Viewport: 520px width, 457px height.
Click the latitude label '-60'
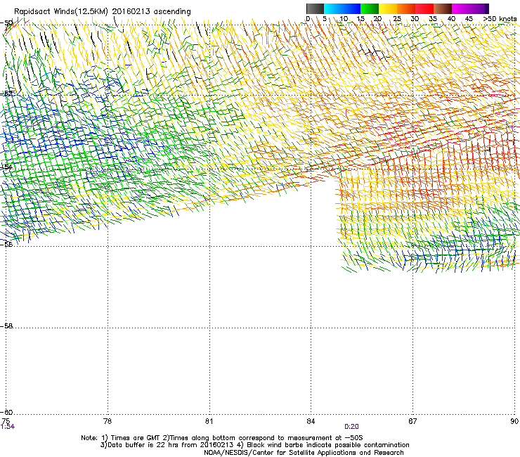click(6, 412)
